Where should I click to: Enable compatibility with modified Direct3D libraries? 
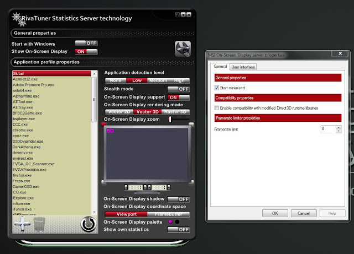click(x=216, y=108)
